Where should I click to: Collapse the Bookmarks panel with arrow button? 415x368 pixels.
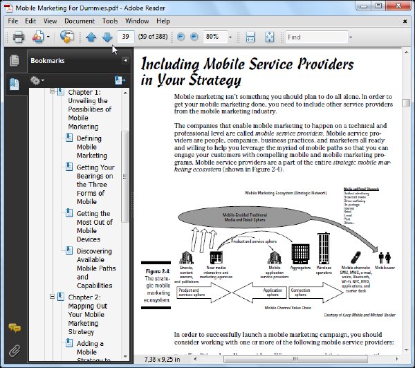(x=125, y=61)
